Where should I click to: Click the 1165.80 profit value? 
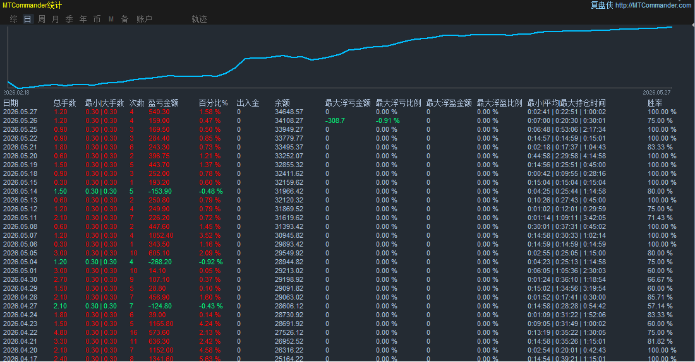pyautogui.click(x=161, y=324)
